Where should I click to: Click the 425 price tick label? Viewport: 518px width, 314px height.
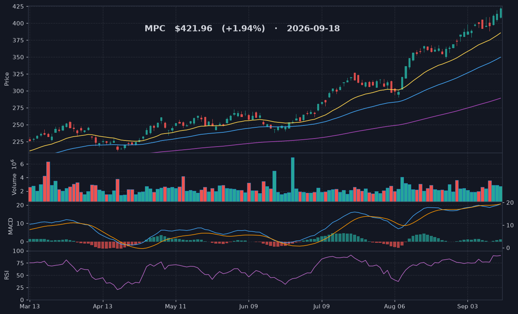coord(18,7)
